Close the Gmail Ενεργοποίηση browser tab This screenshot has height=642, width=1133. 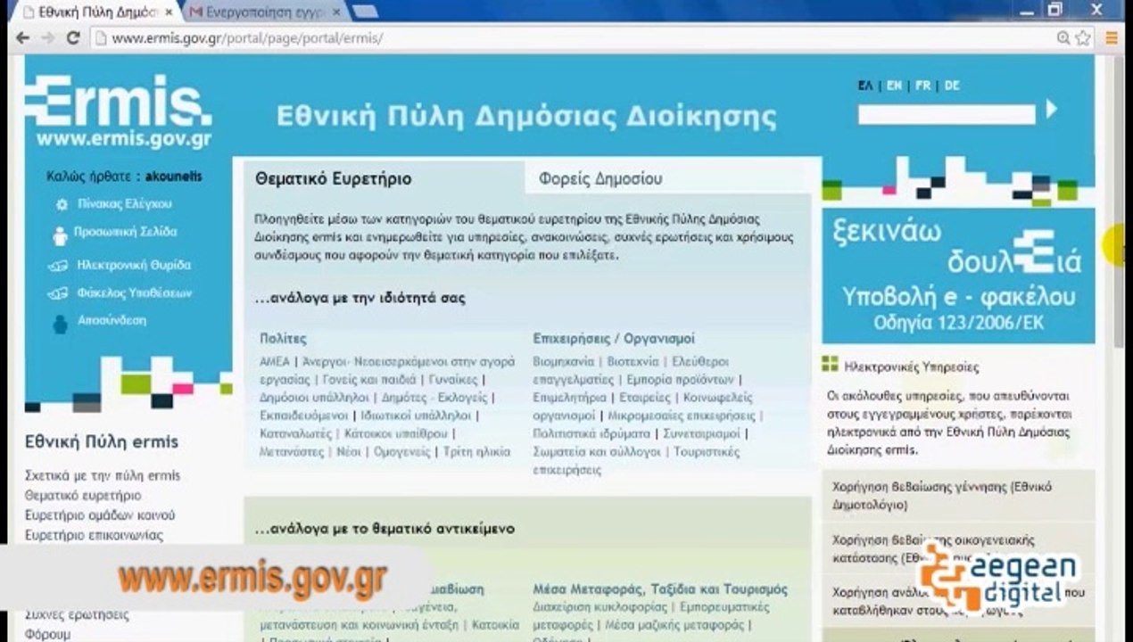(x=336, y=12)
